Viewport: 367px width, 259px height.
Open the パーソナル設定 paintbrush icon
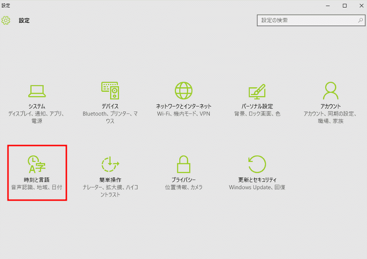tap(257, 91)
